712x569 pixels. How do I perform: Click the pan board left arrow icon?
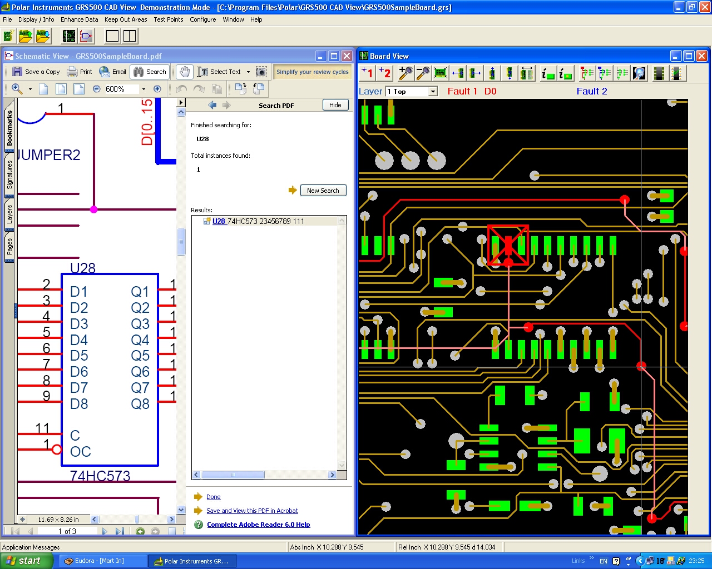pyautogui.click(x=458, y=73)
